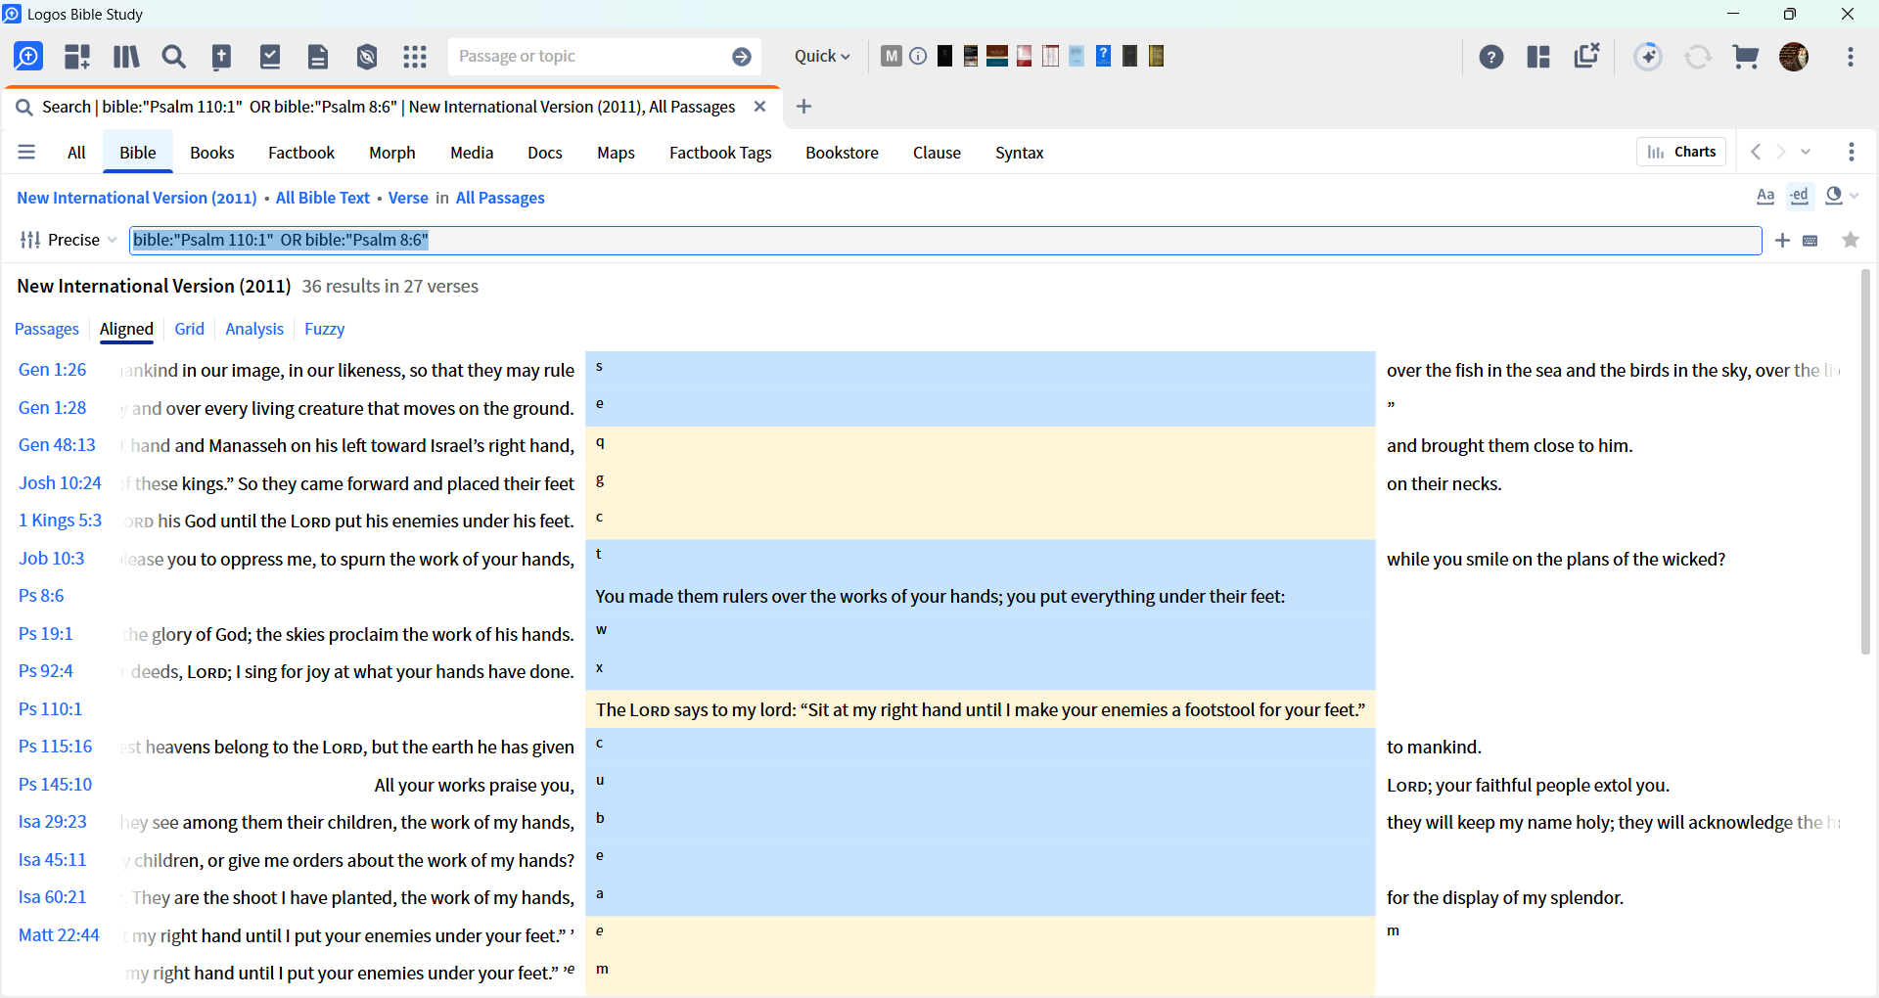1879x998 pixels.
Task: Expand the dropdown beside the pie-chart option
Action: pos(1855,197)
